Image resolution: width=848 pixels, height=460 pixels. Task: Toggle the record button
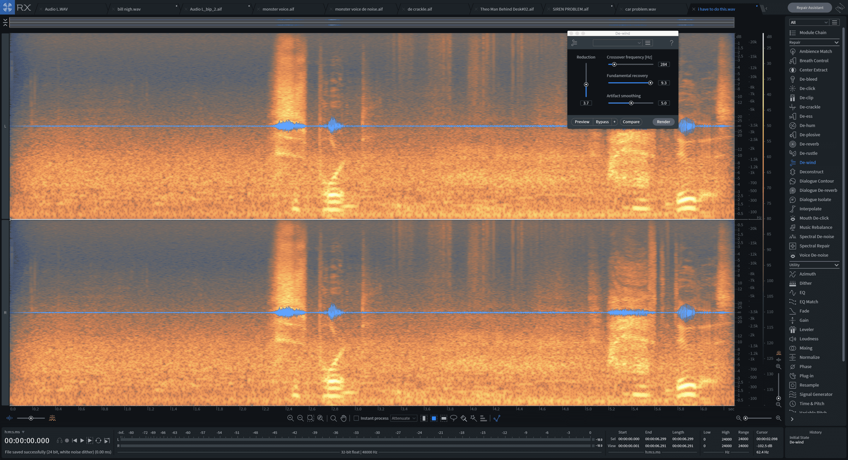pyautogui.click(x=67, y=441)
